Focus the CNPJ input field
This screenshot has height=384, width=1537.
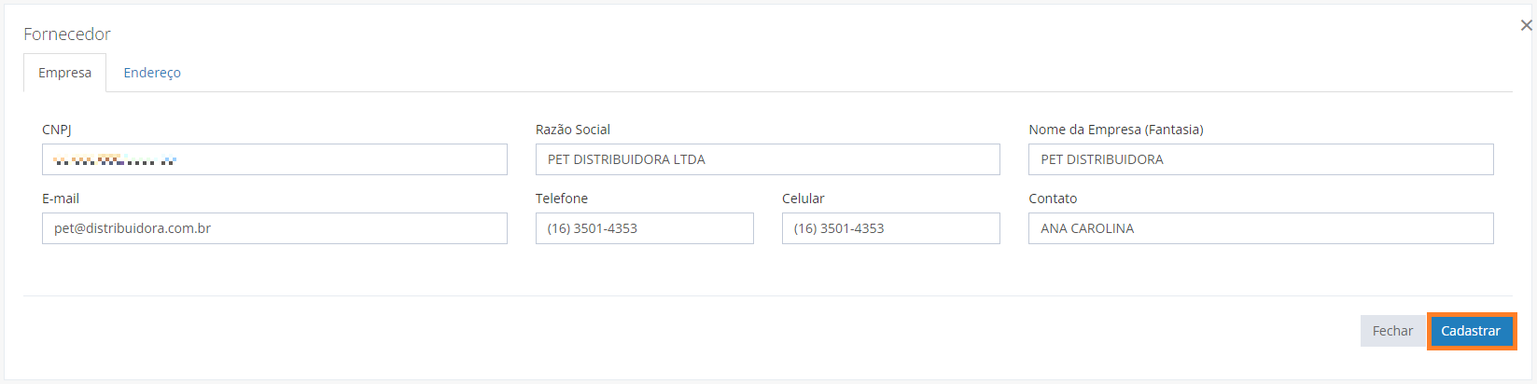(274, 159)
